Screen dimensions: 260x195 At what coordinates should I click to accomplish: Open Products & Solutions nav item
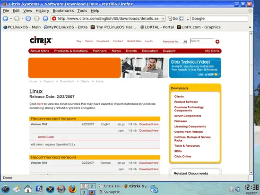point(71,51)
